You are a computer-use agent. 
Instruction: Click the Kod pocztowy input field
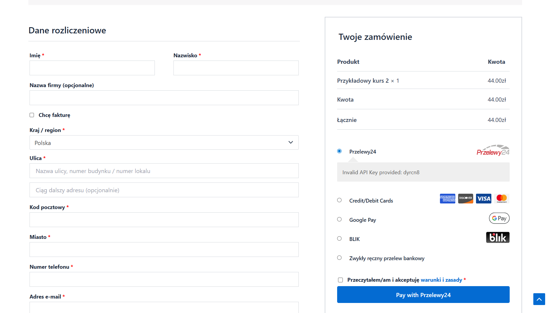click(x=164, y=220)
